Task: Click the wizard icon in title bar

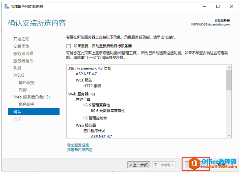Action: pyautogui.click(x=6, y=6)
